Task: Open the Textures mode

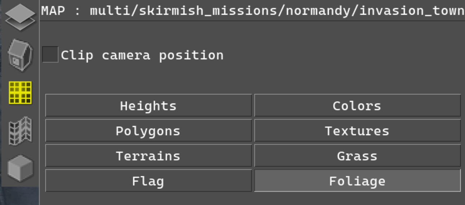Action: pyautogui.click(x=357, y=131)
